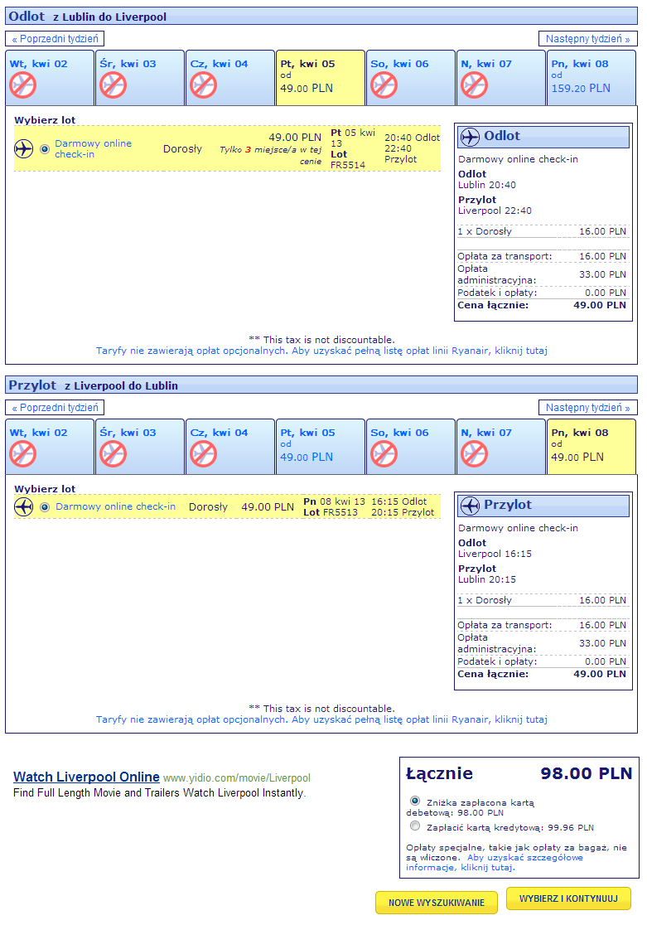Open Darmowy online check-in link for FR5513

116,506
